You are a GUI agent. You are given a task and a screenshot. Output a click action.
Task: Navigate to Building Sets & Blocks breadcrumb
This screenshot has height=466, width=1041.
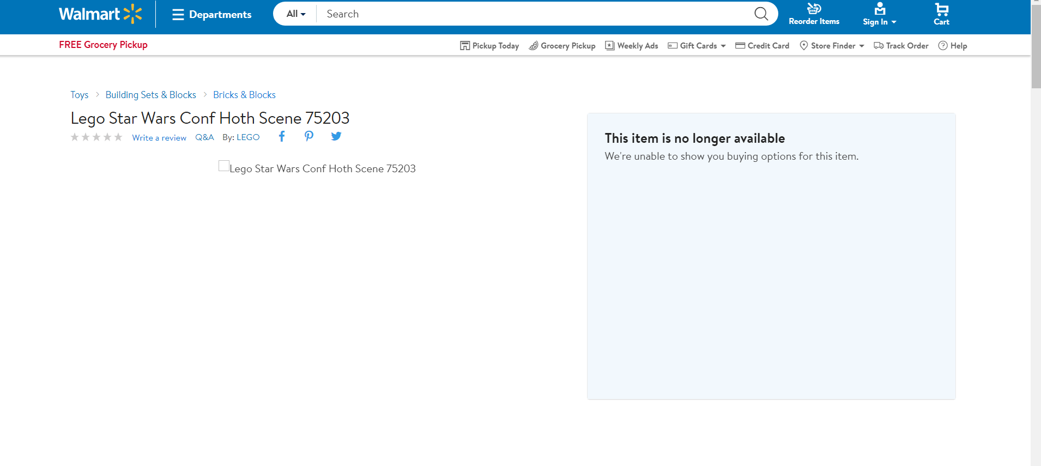point(150,95)
